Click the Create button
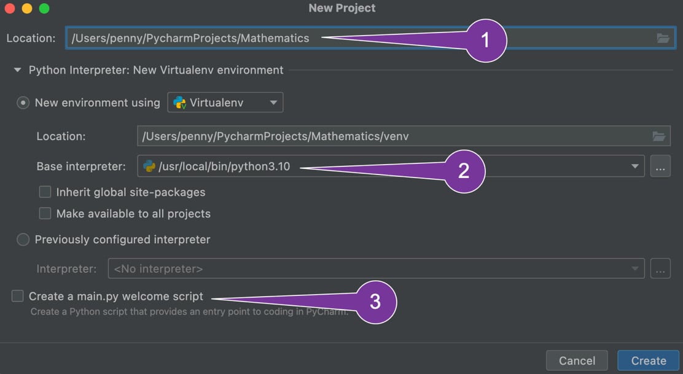 (648, 360)
